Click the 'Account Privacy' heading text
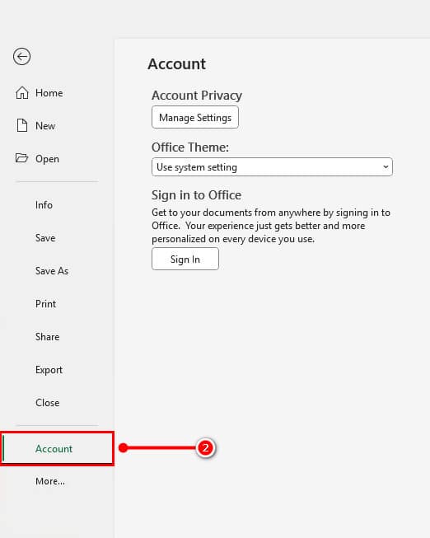Screen dimensions: 430x538 pos(197,96)
